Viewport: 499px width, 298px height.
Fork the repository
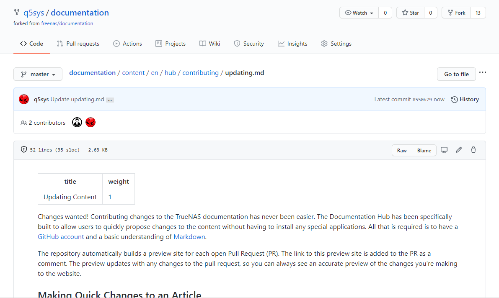[x=456, y=13]
